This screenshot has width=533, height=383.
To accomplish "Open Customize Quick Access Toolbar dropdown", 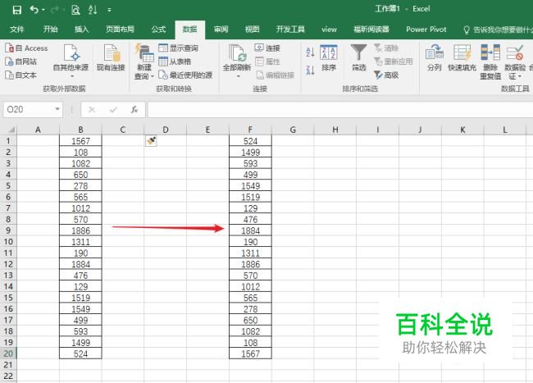I will (x=109, y=10).
